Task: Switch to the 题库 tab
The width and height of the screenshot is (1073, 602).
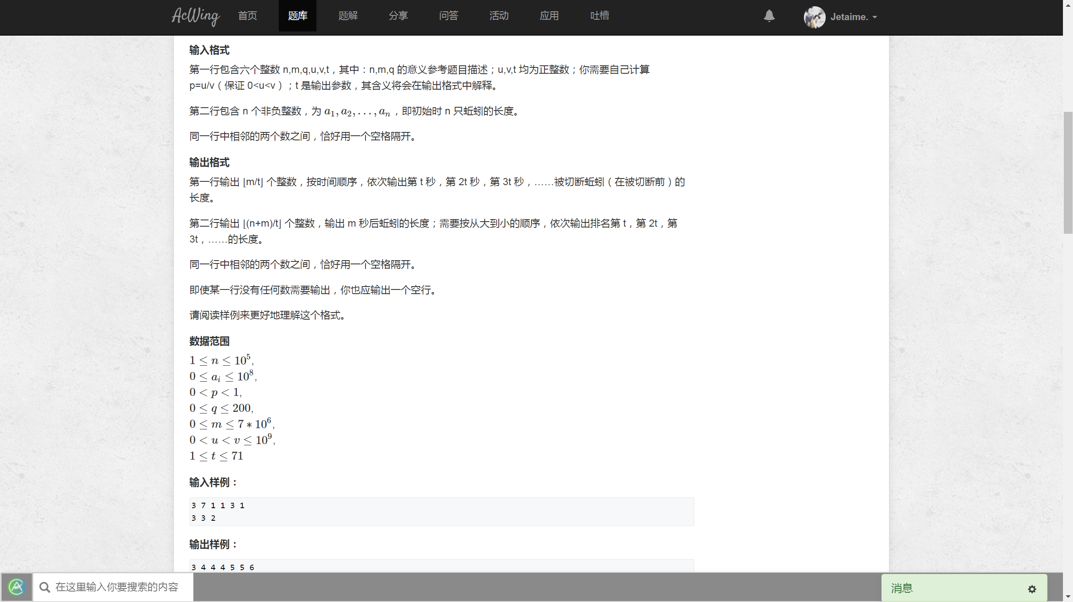Action: pos(297,16)
